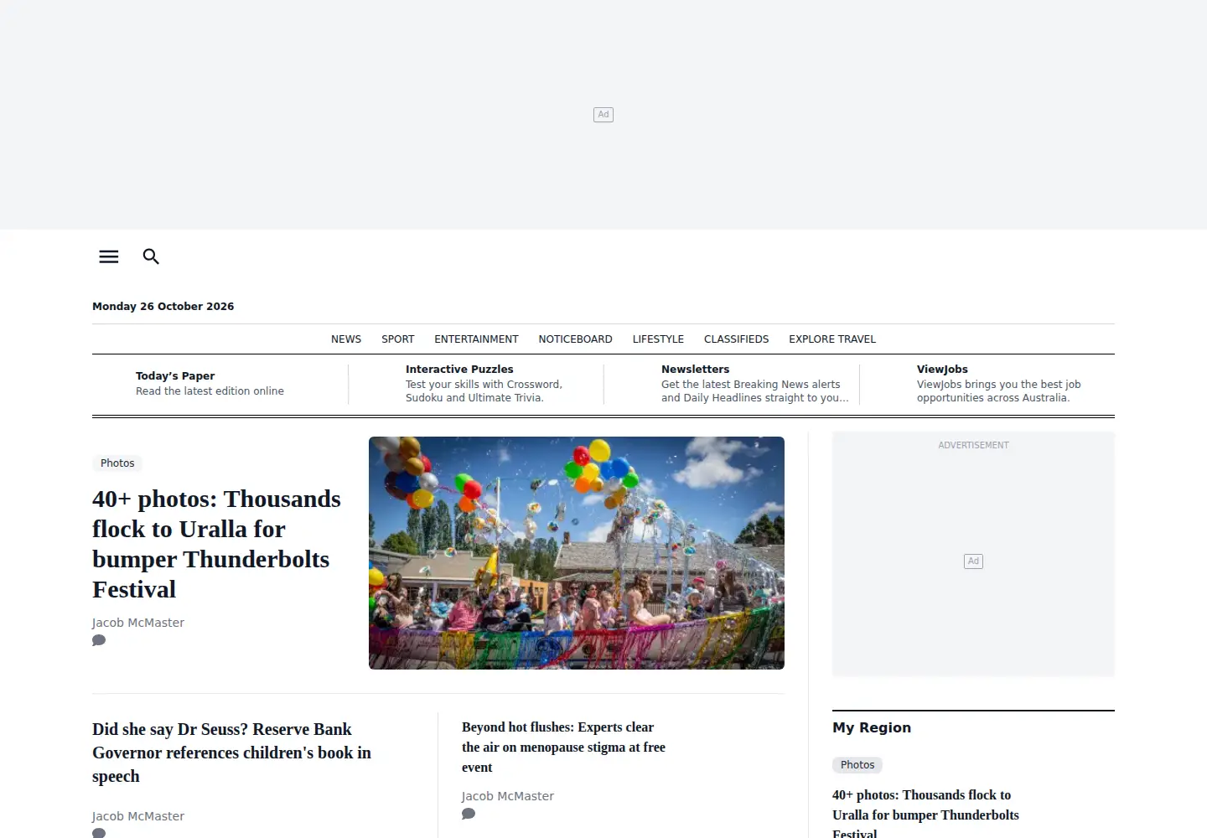1207x838 pixels.
Task: Click the Ad badge in sidebar advertisement
Action: [x=973, y=561]
